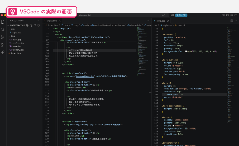Click the TUSCANY h3 line
239x146 pixels.
pos(76,136)
